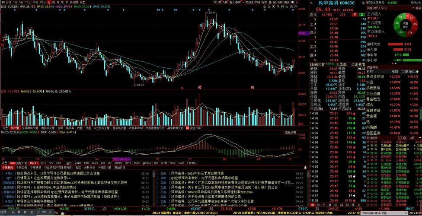Click the download icon in news panel
The image size is (422, 216).
[305, 167]
